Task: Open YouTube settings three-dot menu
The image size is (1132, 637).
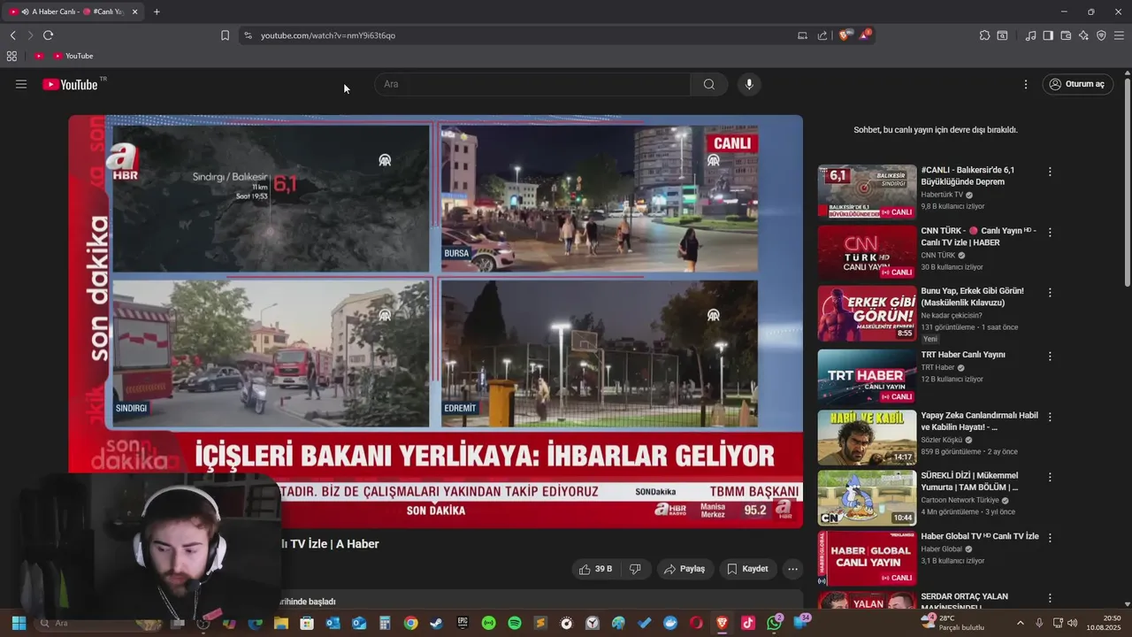Action: (x=1026, y=84)
